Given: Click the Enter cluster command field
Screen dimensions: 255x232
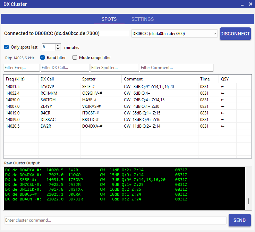Looking at the screenshot, I should 115,220.
